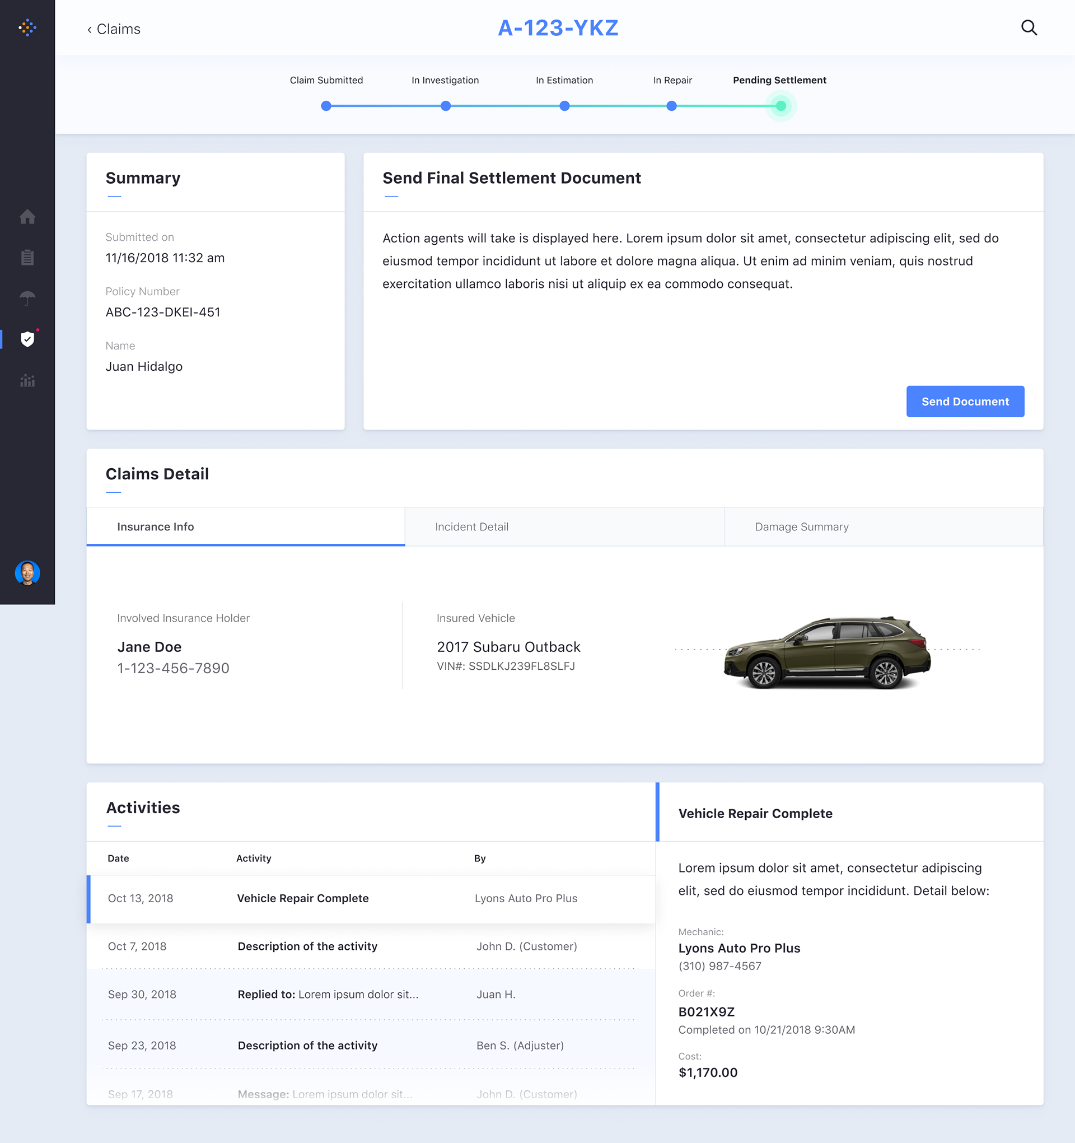Open the Oct 7, 2018 activity row

[x=371, y=946]
